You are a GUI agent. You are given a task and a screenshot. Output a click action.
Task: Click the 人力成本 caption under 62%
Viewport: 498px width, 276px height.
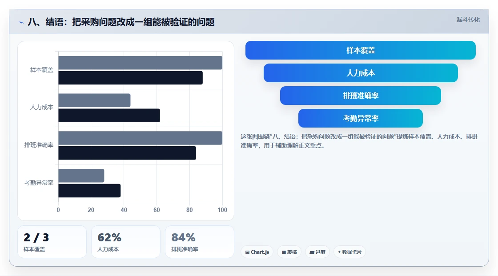point(108,249)
